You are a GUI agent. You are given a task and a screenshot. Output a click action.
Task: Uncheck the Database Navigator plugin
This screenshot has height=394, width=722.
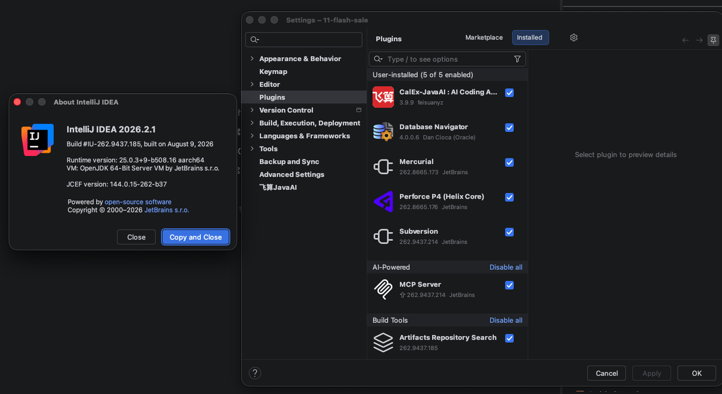(509, 128)
